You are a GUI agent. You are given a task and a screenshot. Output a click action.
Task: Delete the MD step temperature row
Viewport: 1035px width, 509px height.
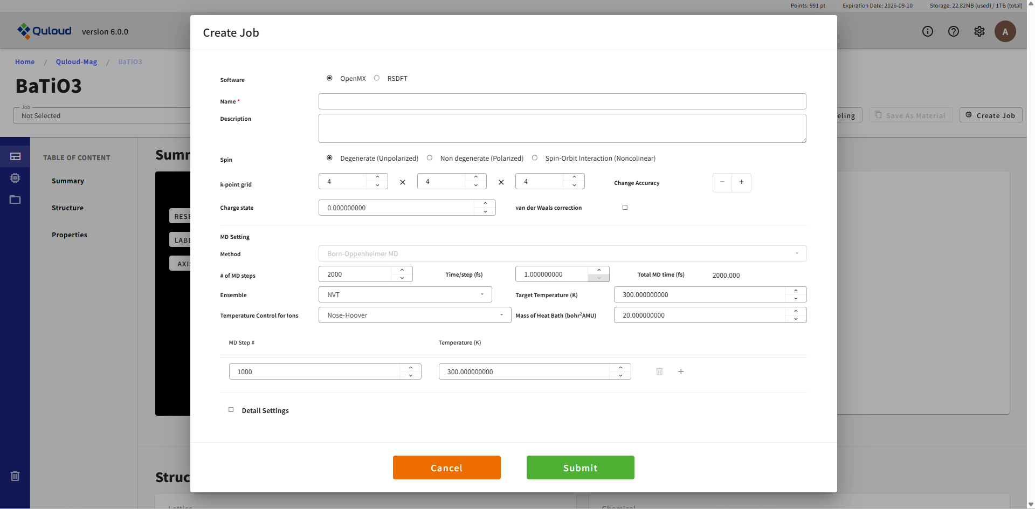pyautogui.click(x=659, y=372)
